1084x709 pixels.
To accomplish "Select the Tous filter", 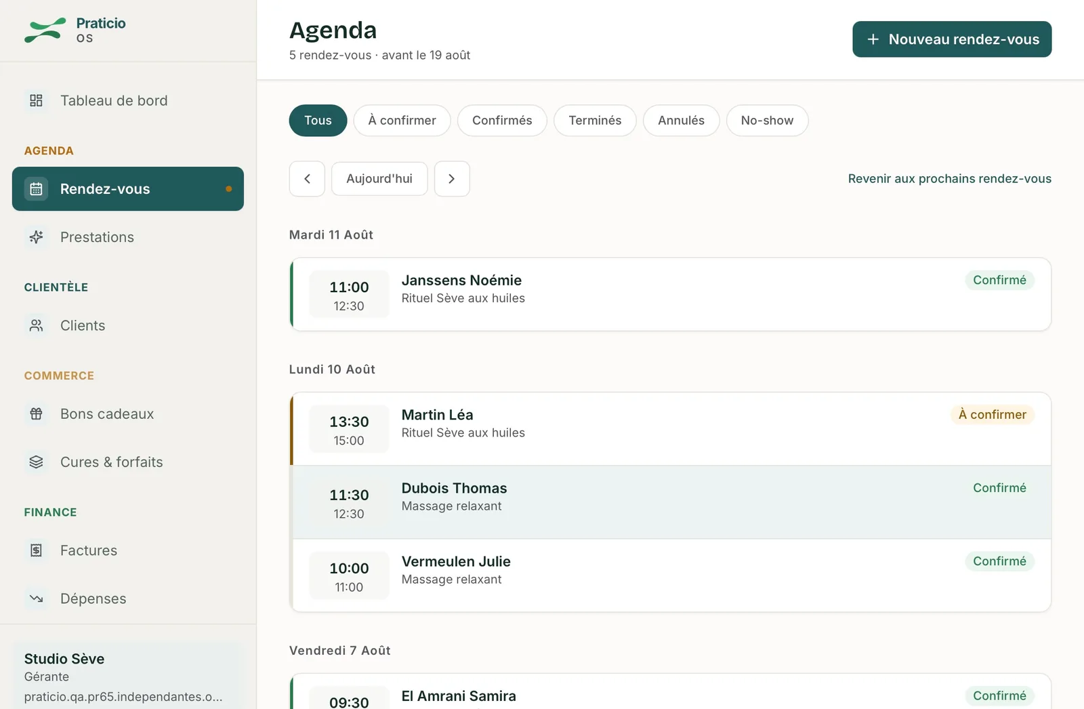I will pos(318,121).
